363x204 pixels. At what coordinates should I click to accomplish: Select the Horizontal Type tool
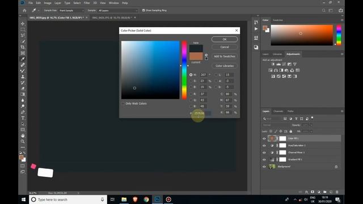pyautogui.click(x=23, y=118)
